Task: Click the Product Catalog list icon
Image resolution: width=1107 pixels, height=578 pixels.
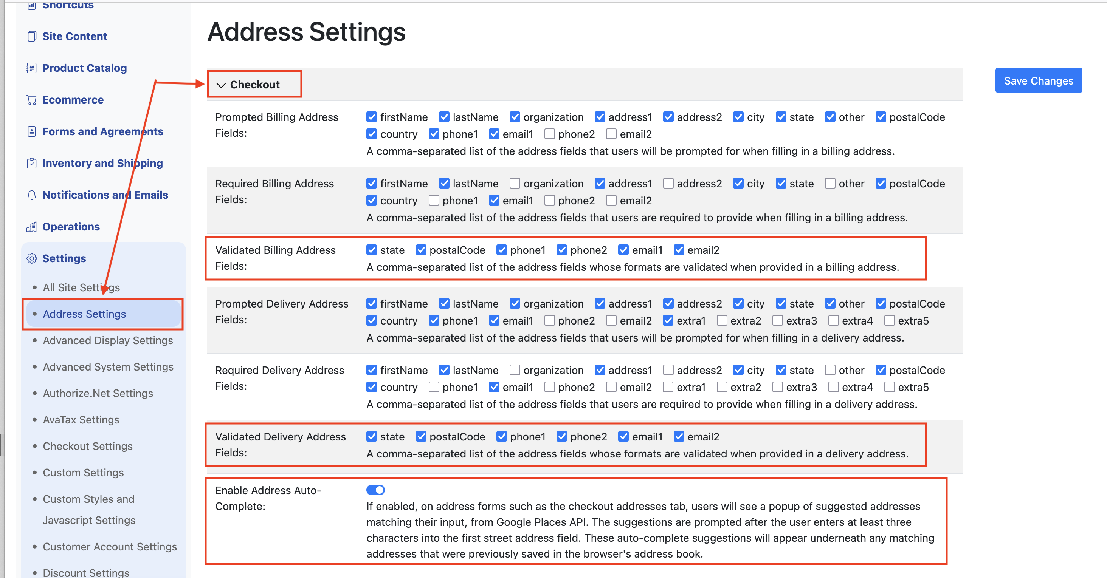Action: (31, 68)
